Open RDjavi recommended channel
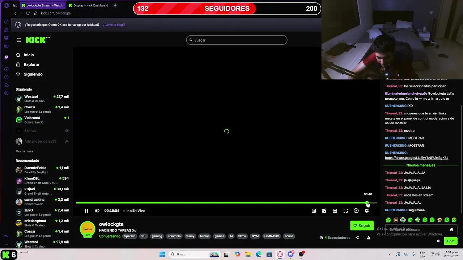 coord(42,191)
